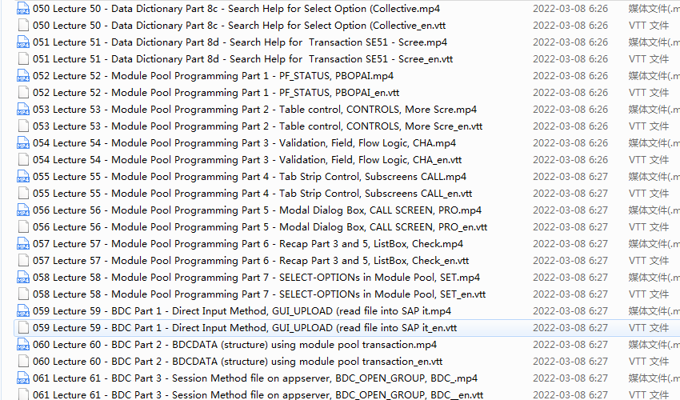Viewport: 680px width, 400px height.
Task: Select file name Lecture 53 More Scre_en.vtt
Action: tap(258, 126)
